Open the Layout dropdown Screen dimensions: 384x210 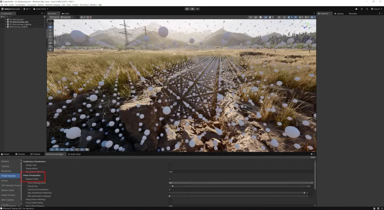(376, 9)
